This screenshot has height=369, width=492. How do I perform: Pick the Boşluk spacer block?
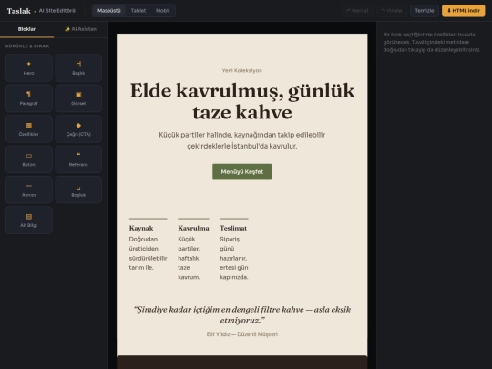78,190
